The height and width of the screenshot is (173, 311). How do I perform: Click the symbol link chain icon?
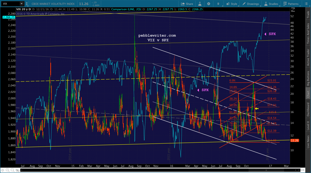[27, 4]
